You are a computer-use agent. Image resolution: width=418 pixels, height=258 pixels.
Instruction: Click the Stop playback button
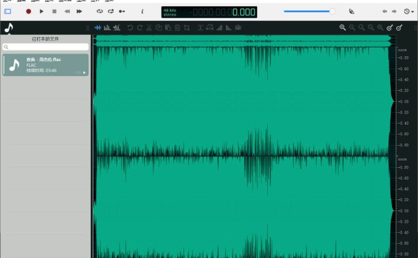[54, 11]
